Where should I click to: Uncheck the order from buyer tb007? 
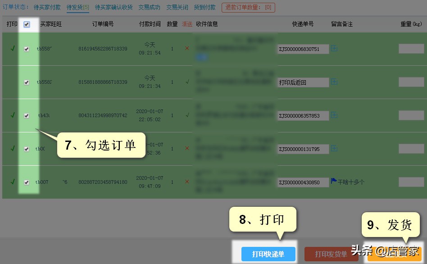pyautogui.click(x=27, y=182)
